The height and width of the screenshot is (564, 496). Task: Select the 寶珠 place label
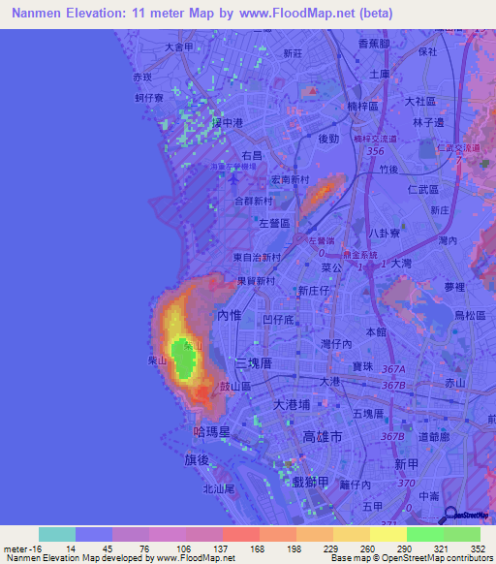click(x=362, y=366)
